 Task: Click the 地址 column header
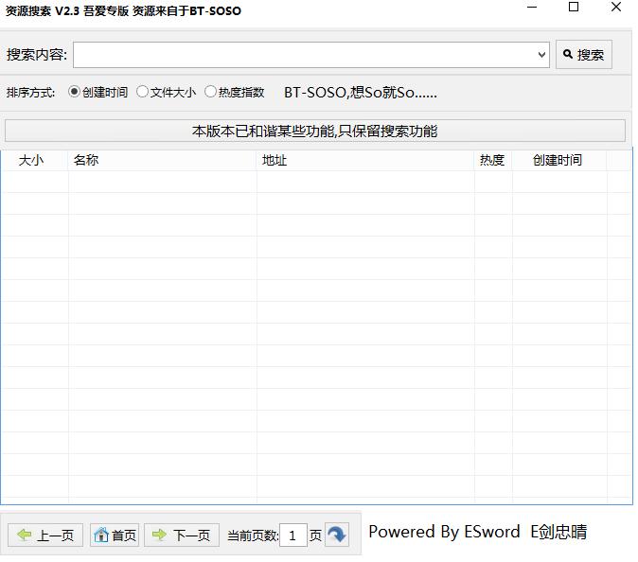[365, 160]
